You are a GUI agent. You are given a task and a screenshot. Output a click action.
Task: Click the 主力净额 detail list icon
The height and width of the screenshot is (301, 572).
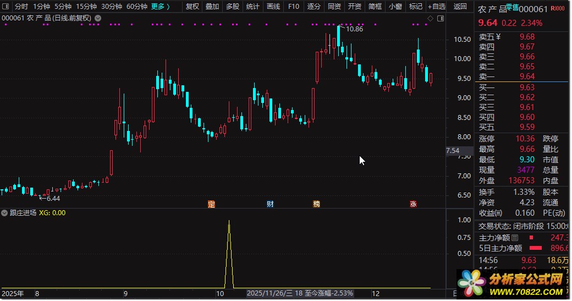pyautogui.click(x=515, y=238)
